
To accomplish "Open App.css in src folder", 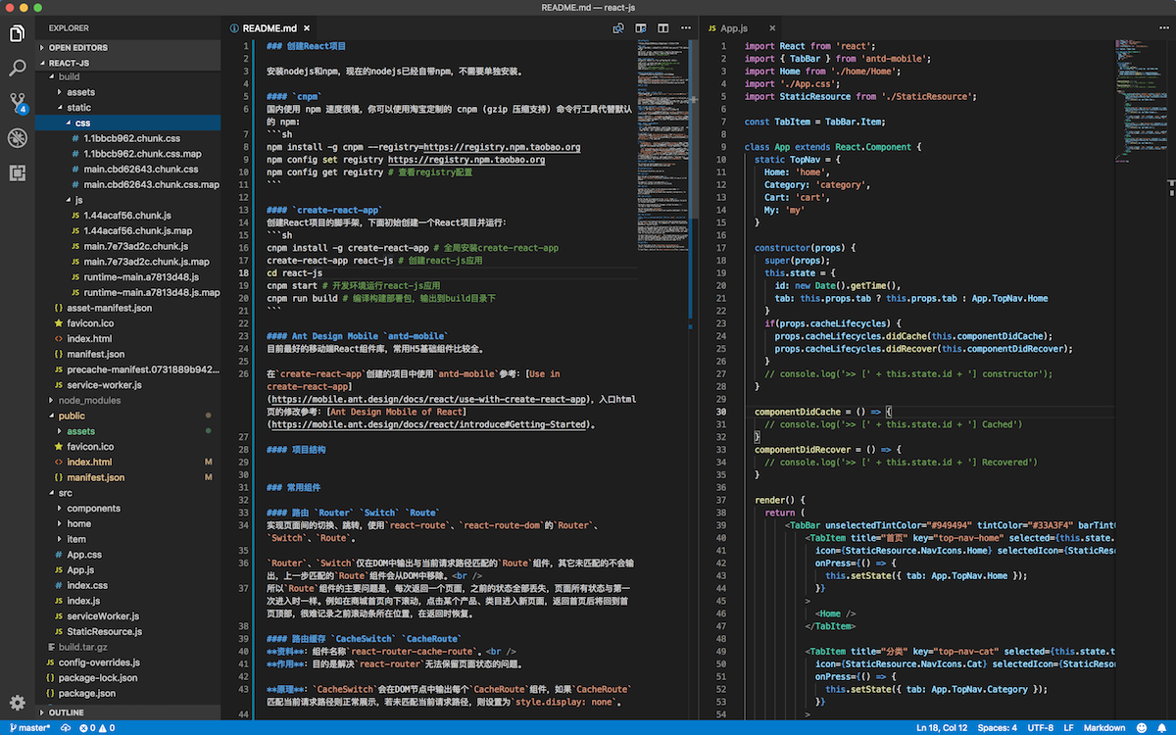I will [x=127, y=555].
